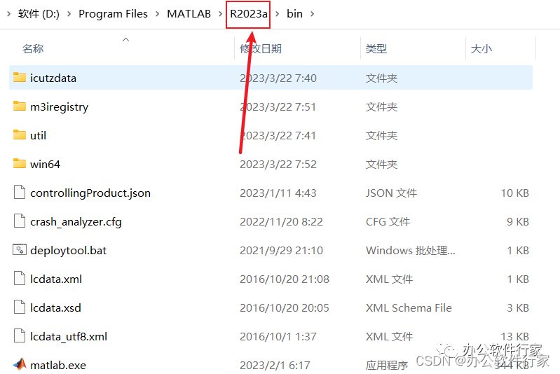Click the matlab.exe file name
This screenshot has width=560, height=374.
(58, 365)
